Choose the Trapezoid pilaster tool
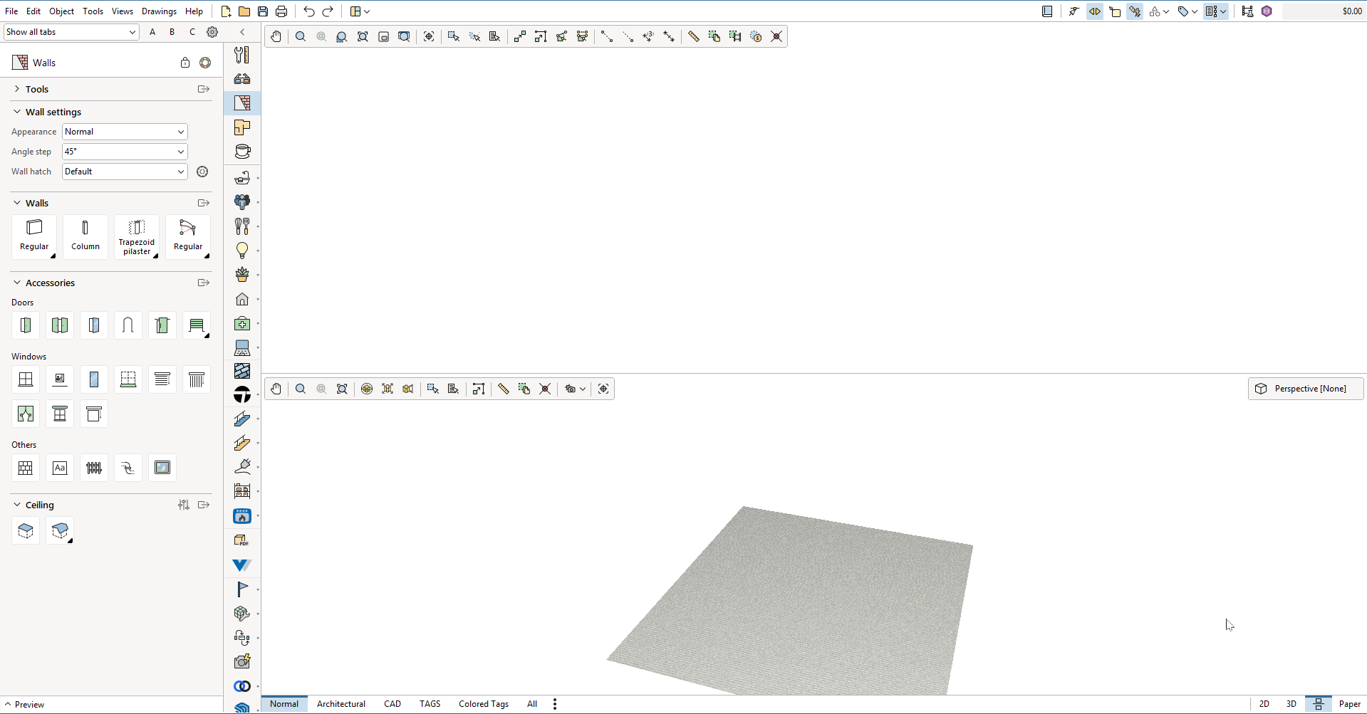1367x714 pixels. click(137, 236)
